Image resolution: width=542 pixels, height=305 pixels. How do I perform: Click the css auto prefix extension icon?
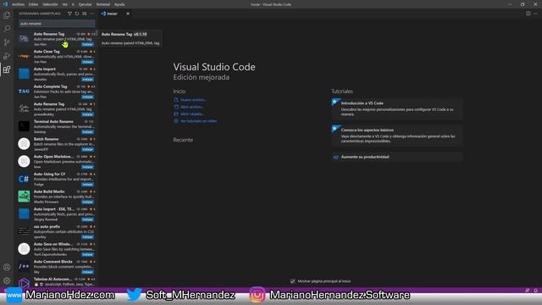(x=24, y=231)
